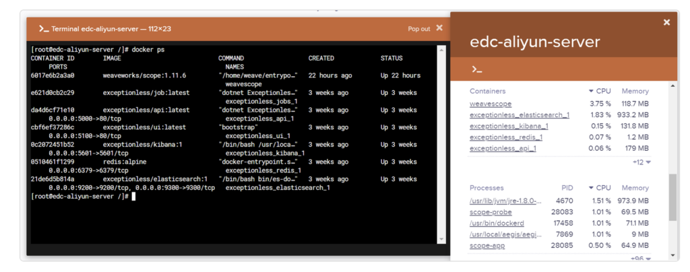Click exceptionless/ui:latest image text
The height and width of the screenshot is (272, 690).
pyautogui.click(x=144, y=127)
